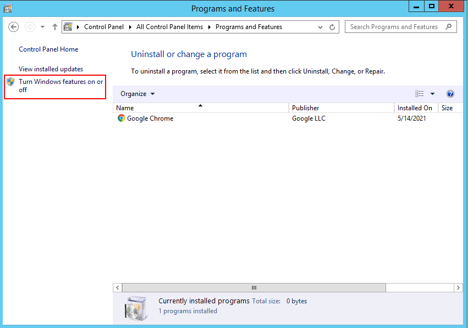
Task: Click the Google Chrome icon in list
Action: [121, 118]
